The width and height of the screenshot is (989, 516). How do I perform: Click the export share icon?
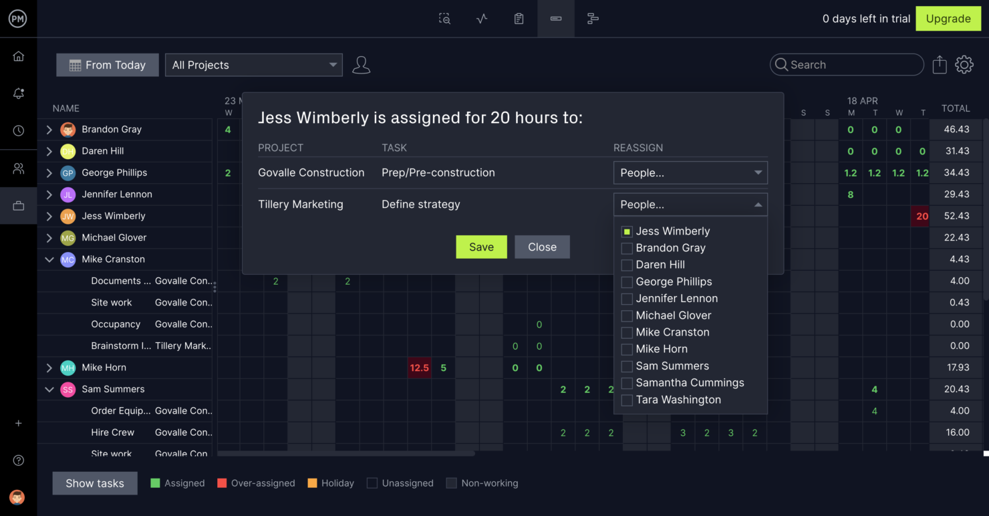click(x=940, y=64)
